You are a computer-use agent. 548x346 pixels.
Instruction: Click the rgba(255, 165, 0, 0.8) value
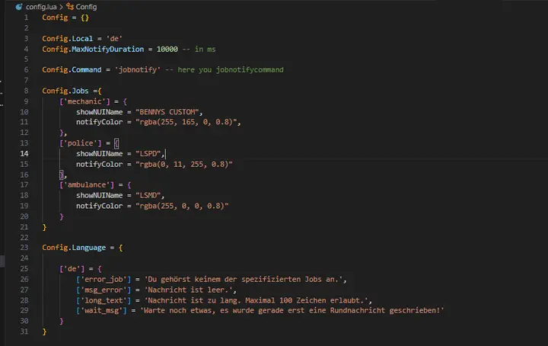tap(186, 122)
